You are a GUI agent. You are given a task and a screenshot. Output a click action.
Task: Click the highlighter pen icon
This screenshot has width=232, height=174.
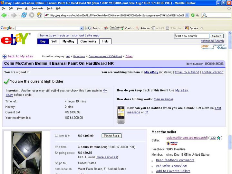[x=202, y=28]
